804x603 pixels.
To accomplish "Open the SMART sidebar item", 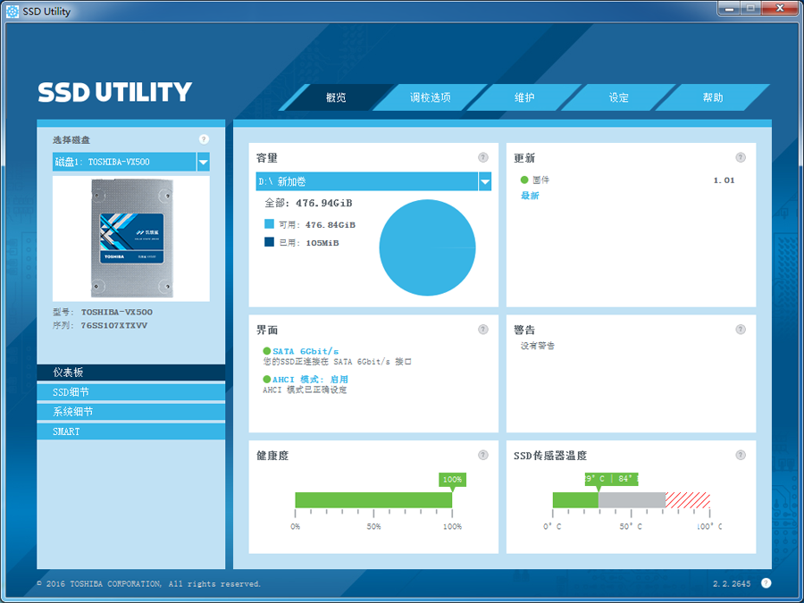I will [130, 431].
